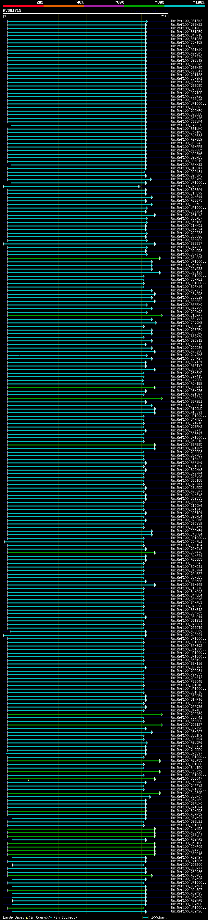Select hit label UniRef100_B2VT29
This screenshot has width=208, height=920.
pos(187,272)
